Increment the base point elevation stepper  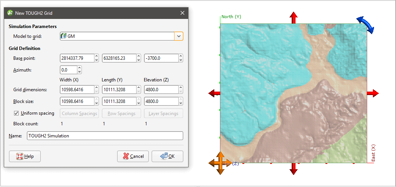click(181, 56)
